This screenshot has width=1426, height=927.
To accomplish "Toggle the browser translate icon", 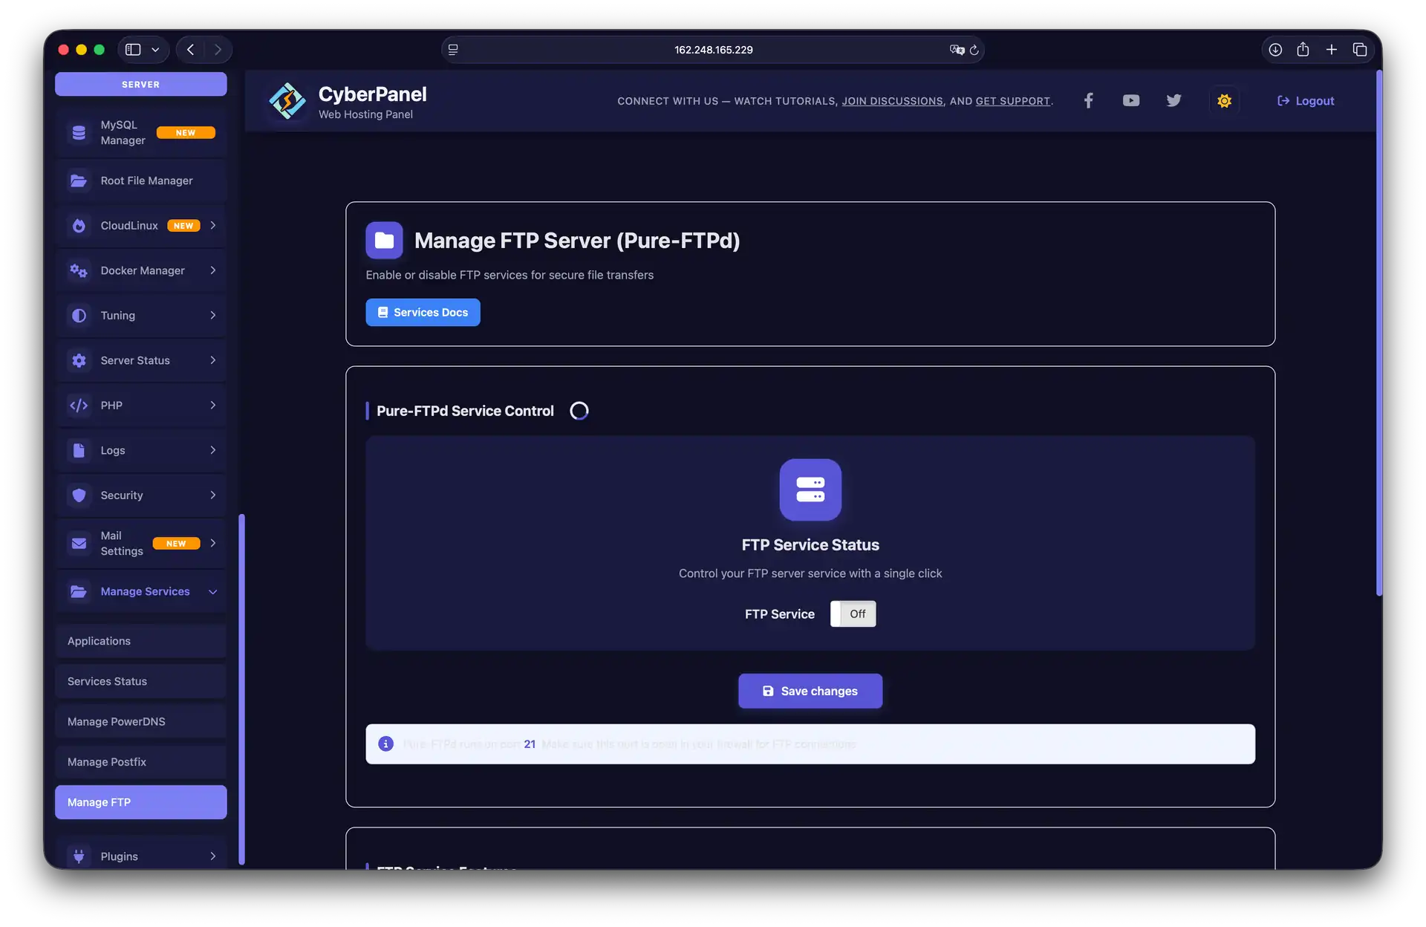I will (956, 50).
